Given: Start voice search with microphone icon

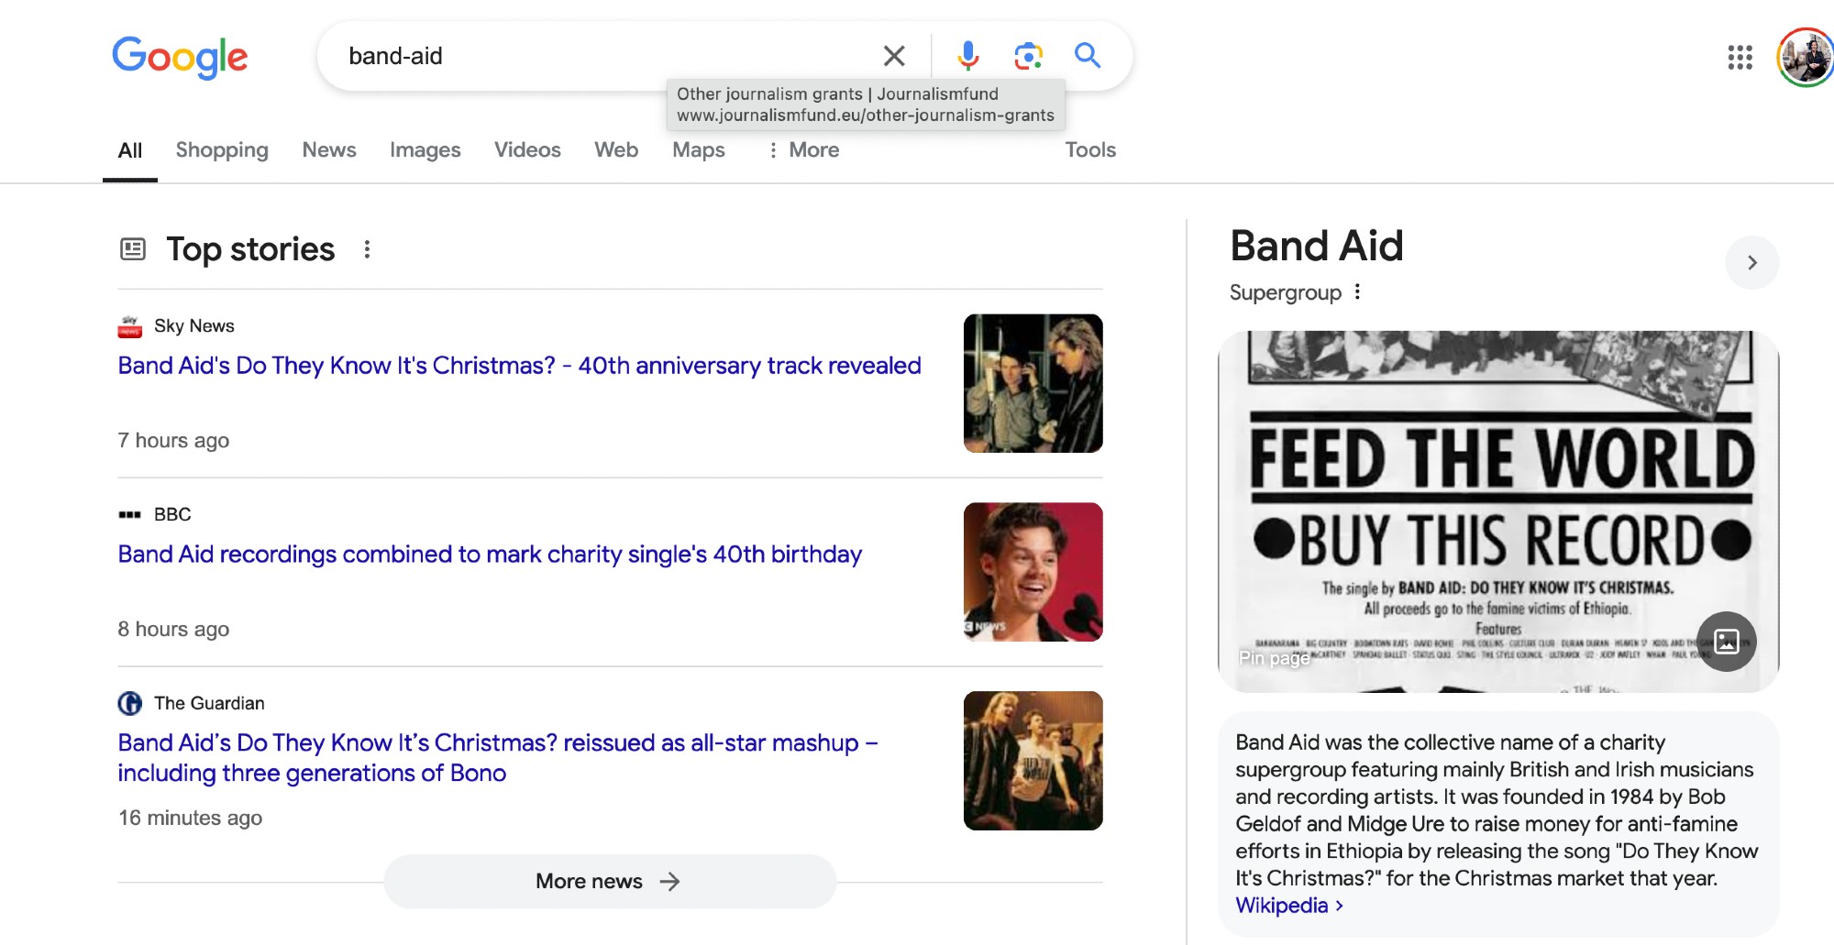Looking at the screenshot, I should (967, 56).
